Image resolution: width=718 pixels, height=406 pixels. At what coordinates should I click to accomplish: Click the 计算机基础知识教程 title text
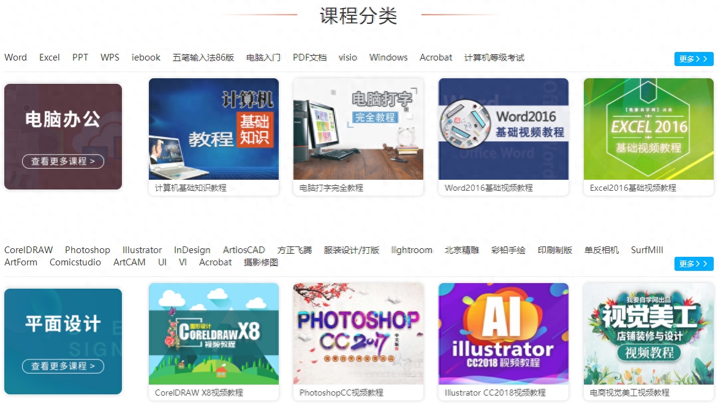[x=191, y=188]
